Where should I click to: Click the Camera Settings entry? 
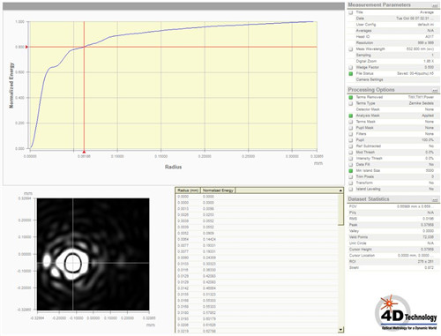370,79
